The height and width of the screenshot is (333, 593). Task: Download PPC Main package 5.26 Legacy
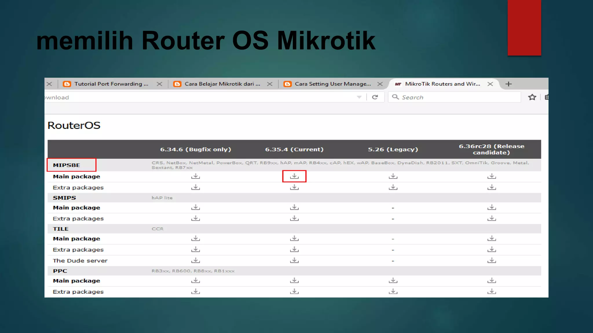[393, 280]
